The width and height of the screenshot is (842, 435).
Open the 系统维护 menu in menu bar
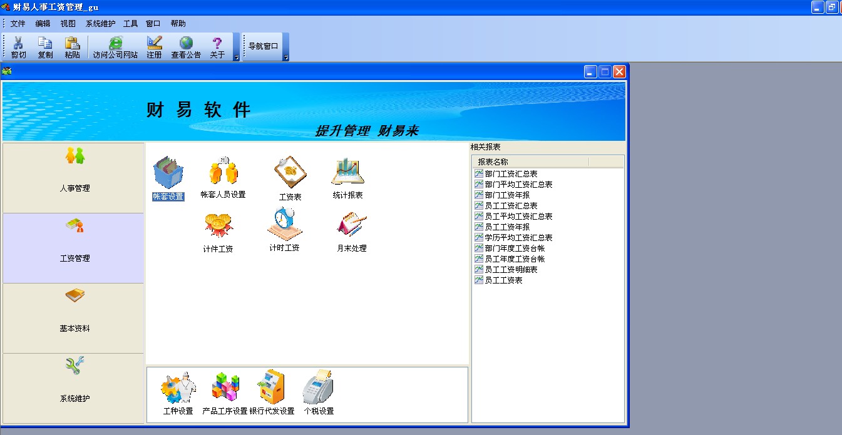100,24
